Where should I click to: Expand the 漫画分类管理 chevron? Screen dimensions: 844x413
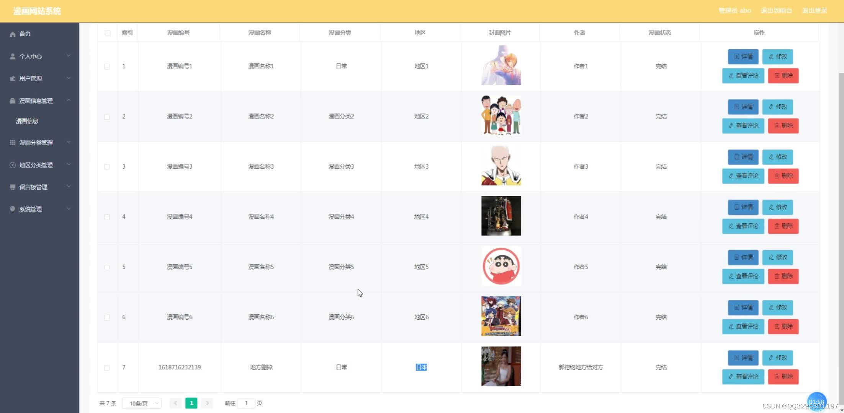(x=69, y=142)
